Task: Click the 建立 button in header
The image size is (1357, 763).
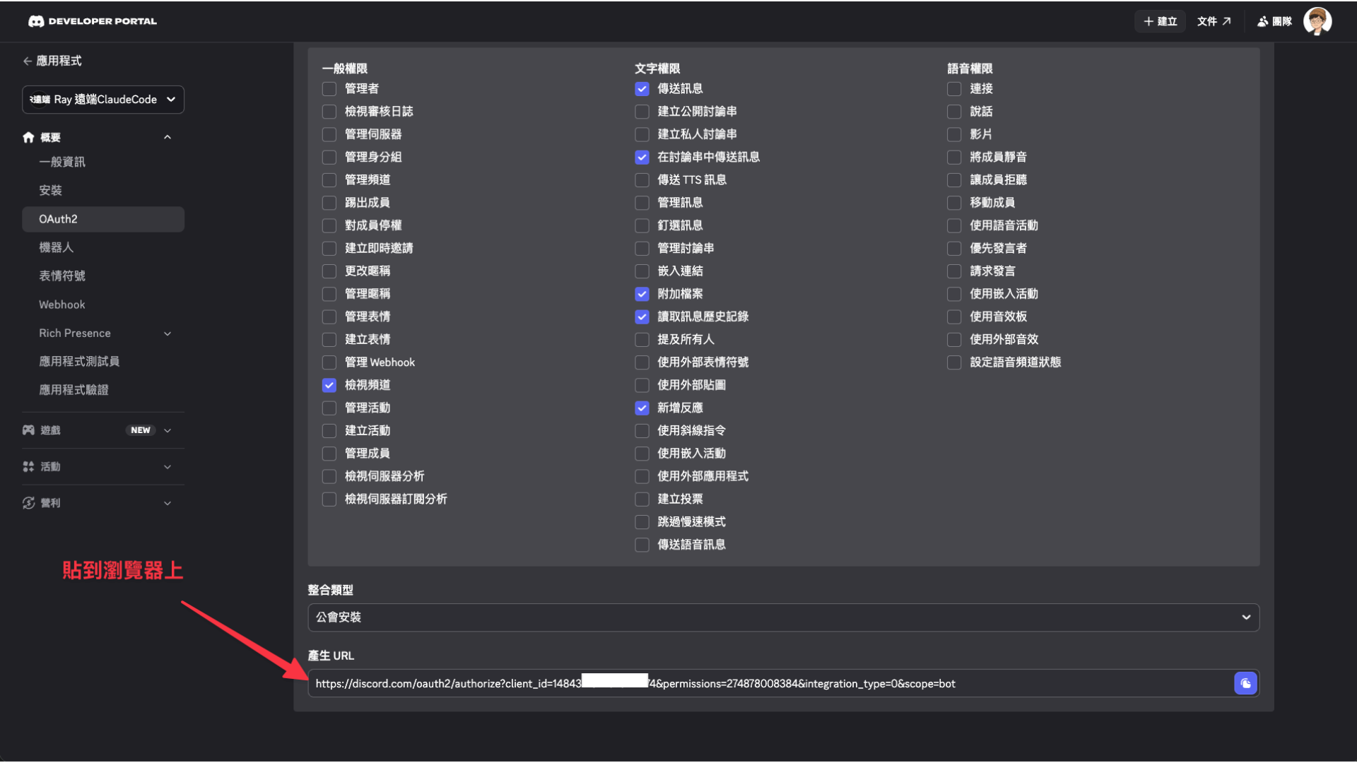Action: [1160, 21]
